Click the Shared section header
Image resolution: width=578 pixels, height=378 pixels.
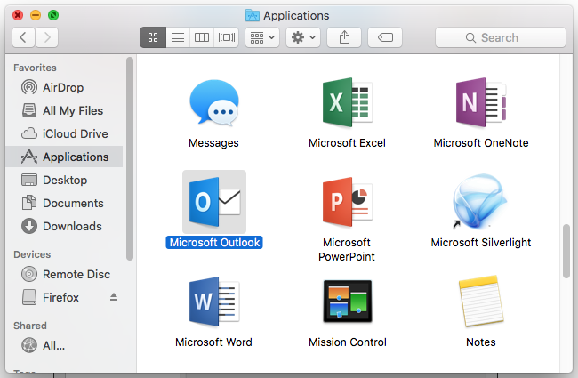[x=30, y=326]
